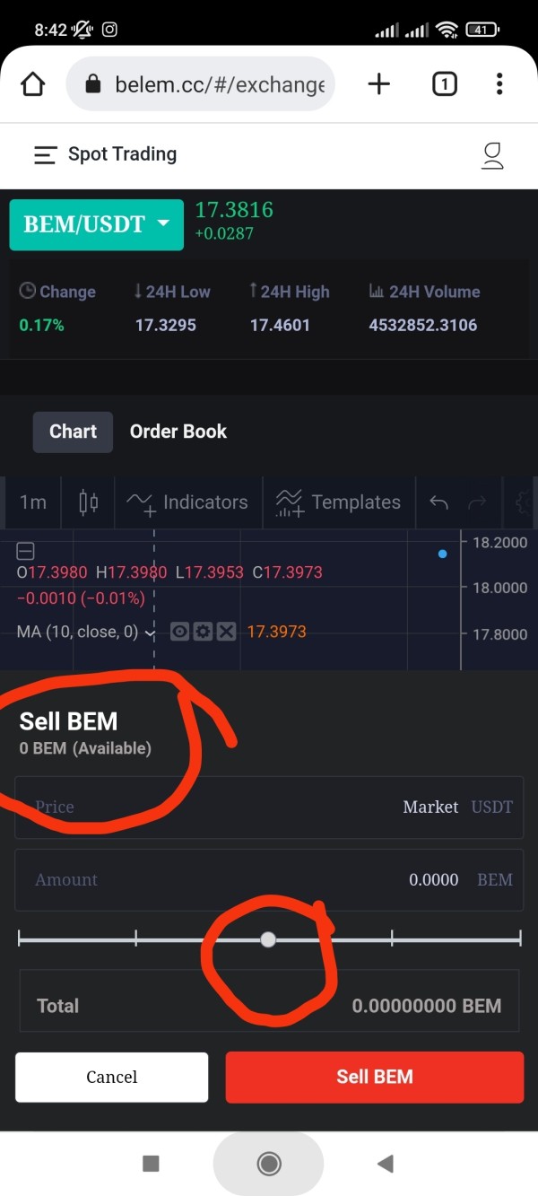Open candlestick chart style selector
538x1196 pixels.
[88, 502]
